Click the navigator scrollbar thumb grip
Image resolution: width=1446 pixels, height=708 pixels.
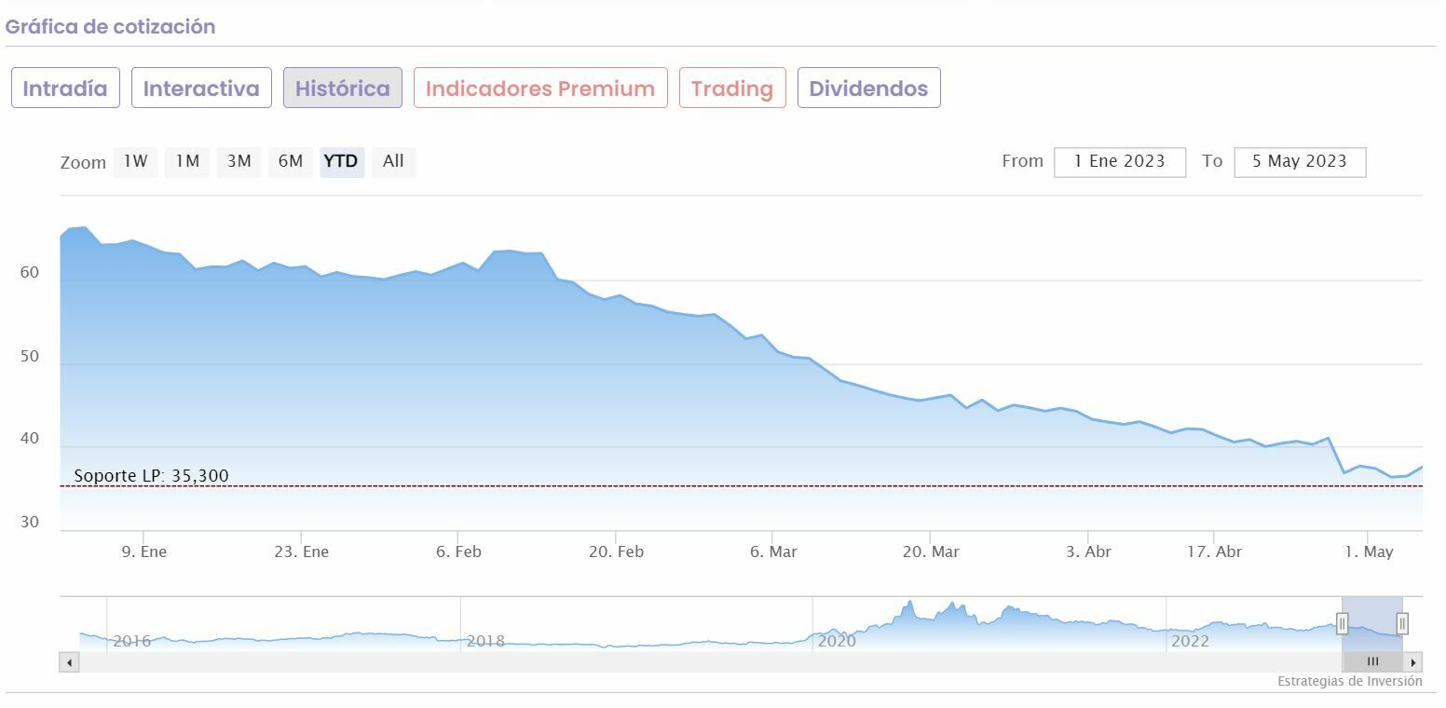pos(1372,662)
